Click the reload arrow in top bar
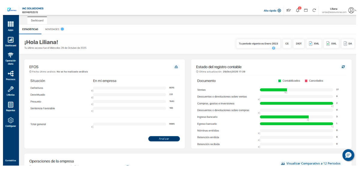 (x=314, y=10)
